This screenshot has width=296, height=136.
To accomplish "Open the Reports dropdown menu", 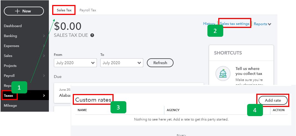I will (262, 24).
